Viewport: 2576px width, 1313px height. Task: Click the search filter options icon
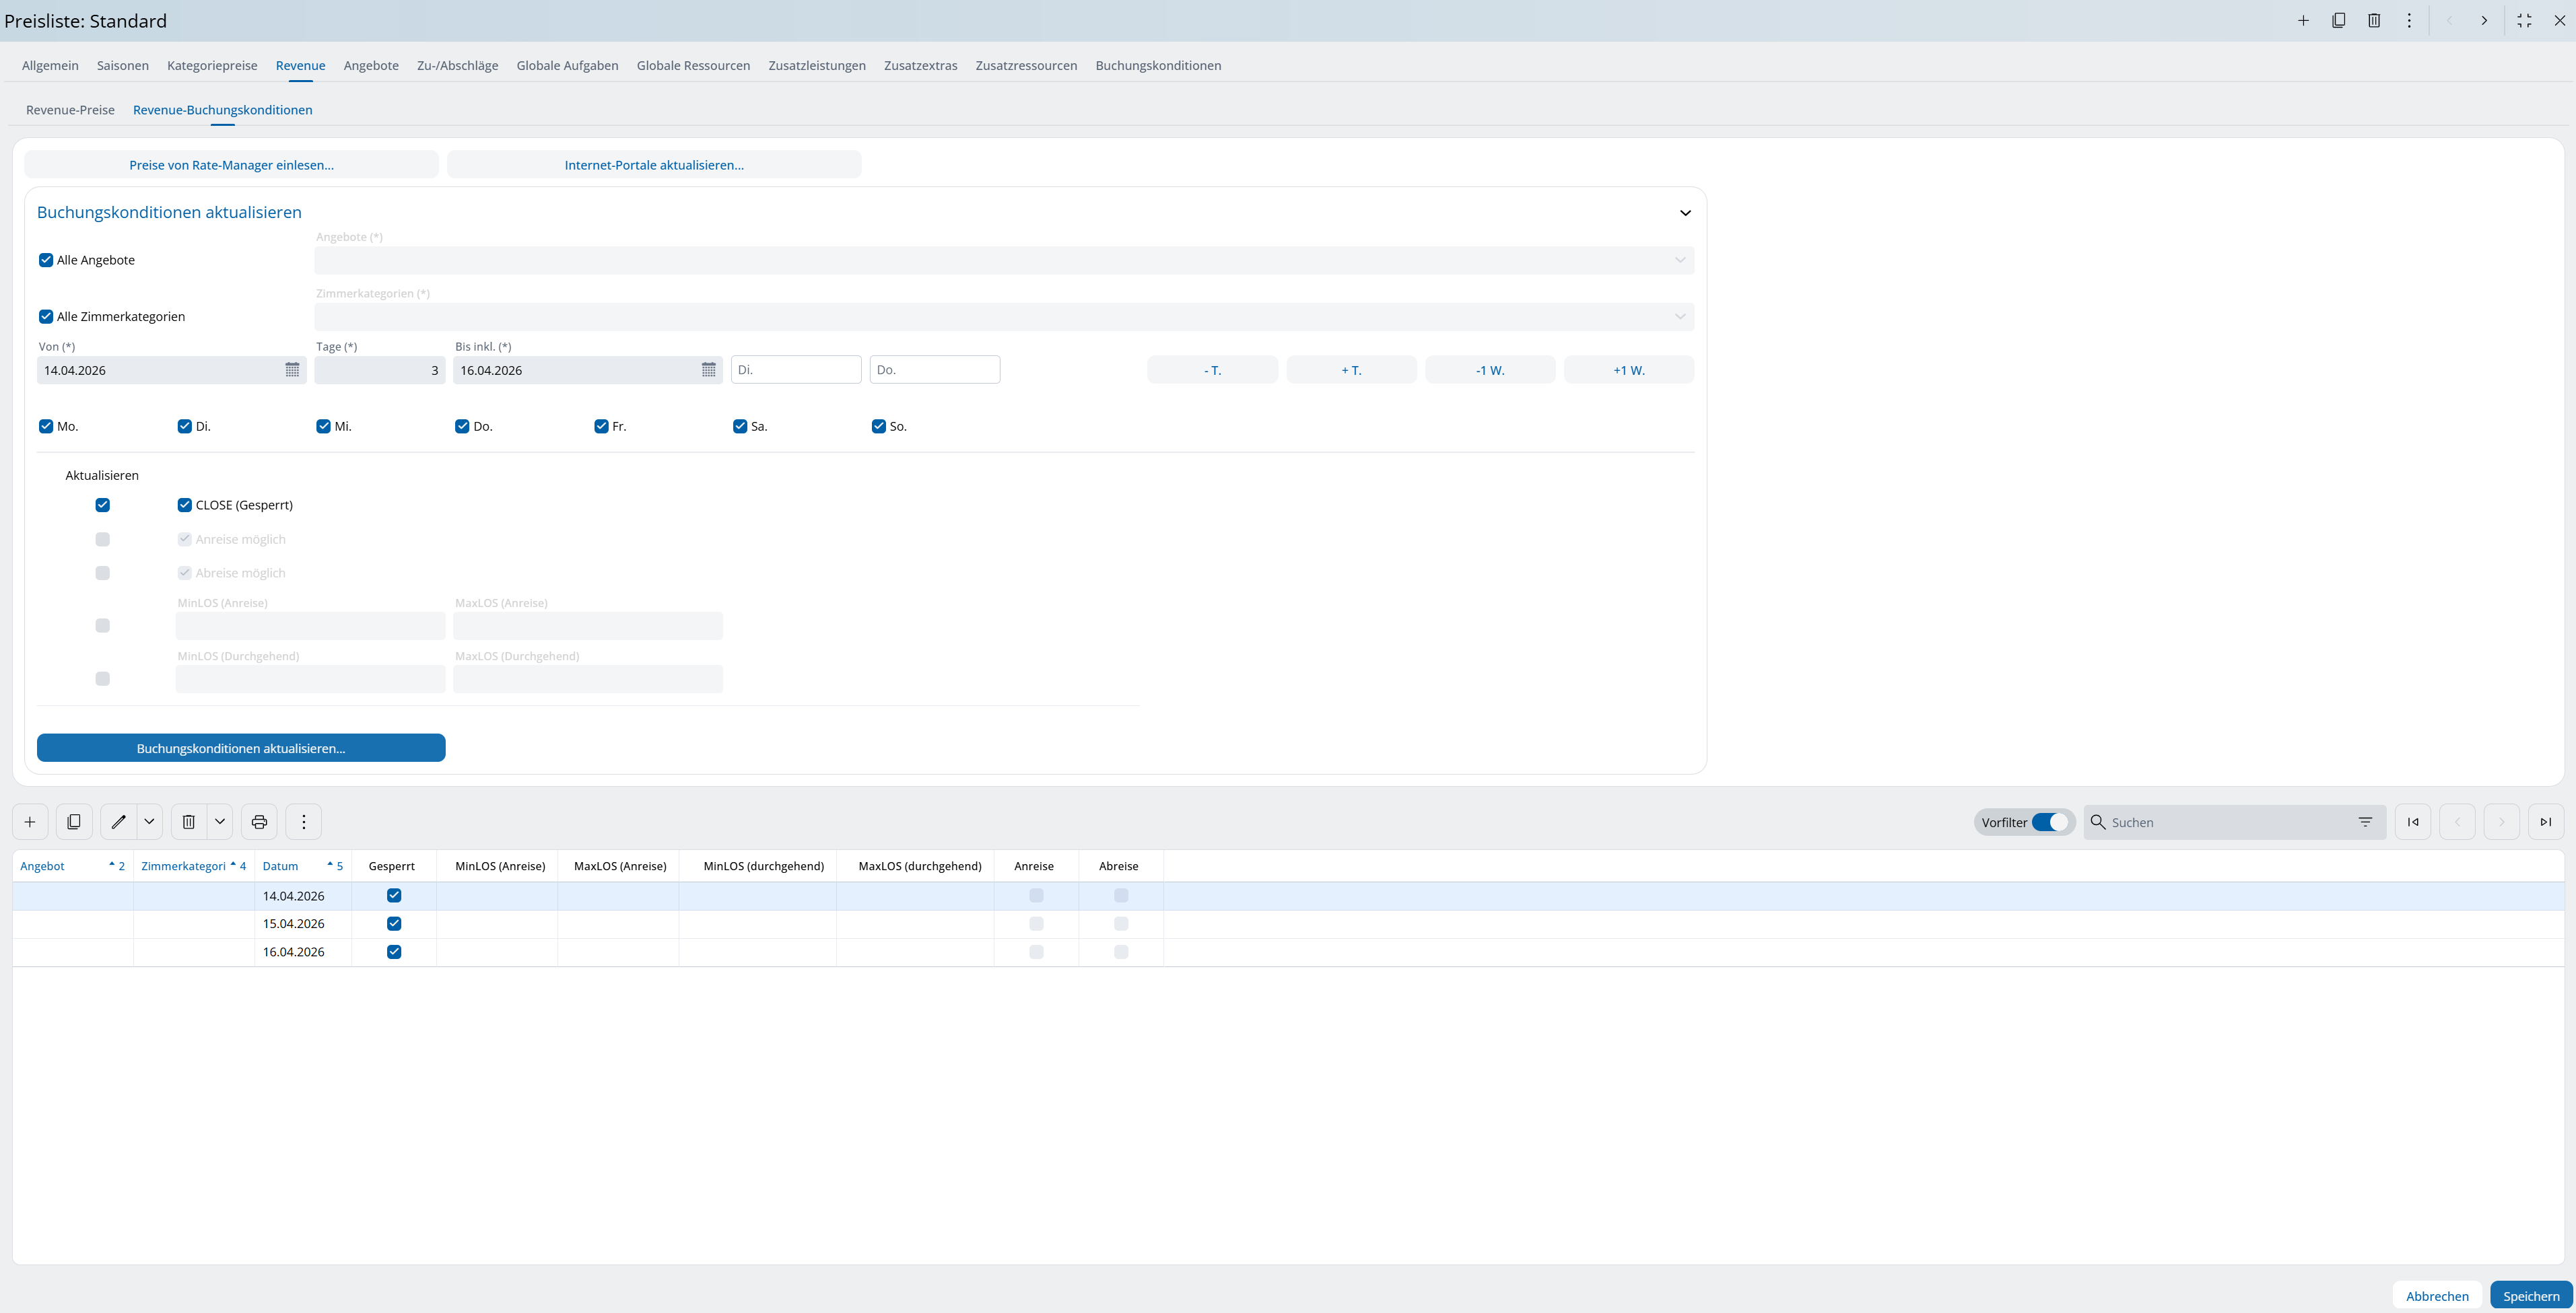(x=2365, y=821)
